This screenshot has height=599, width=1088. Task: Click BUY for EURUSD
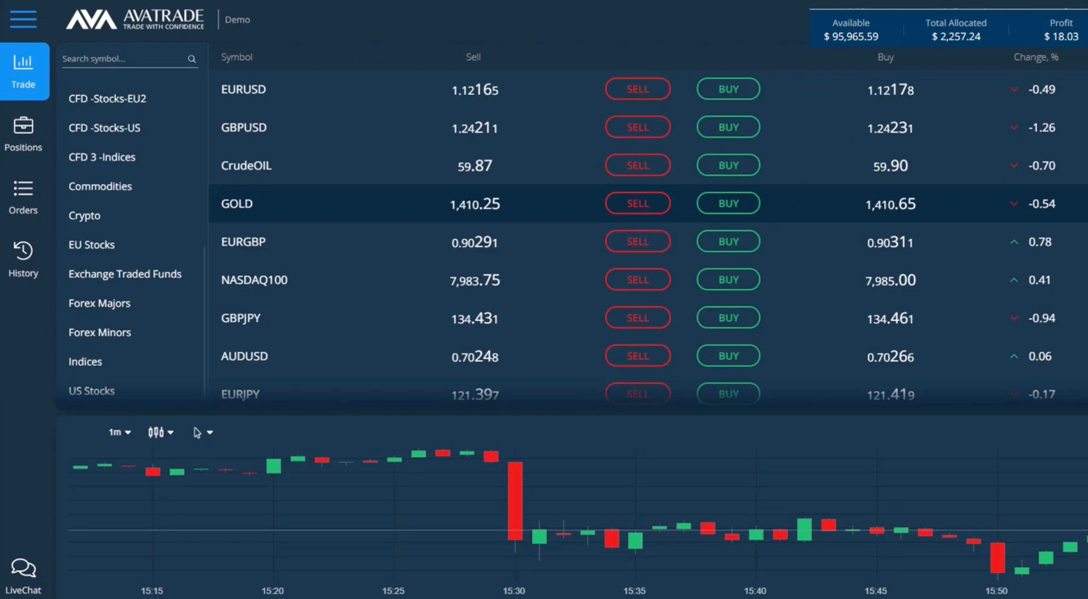coord(728,89)
